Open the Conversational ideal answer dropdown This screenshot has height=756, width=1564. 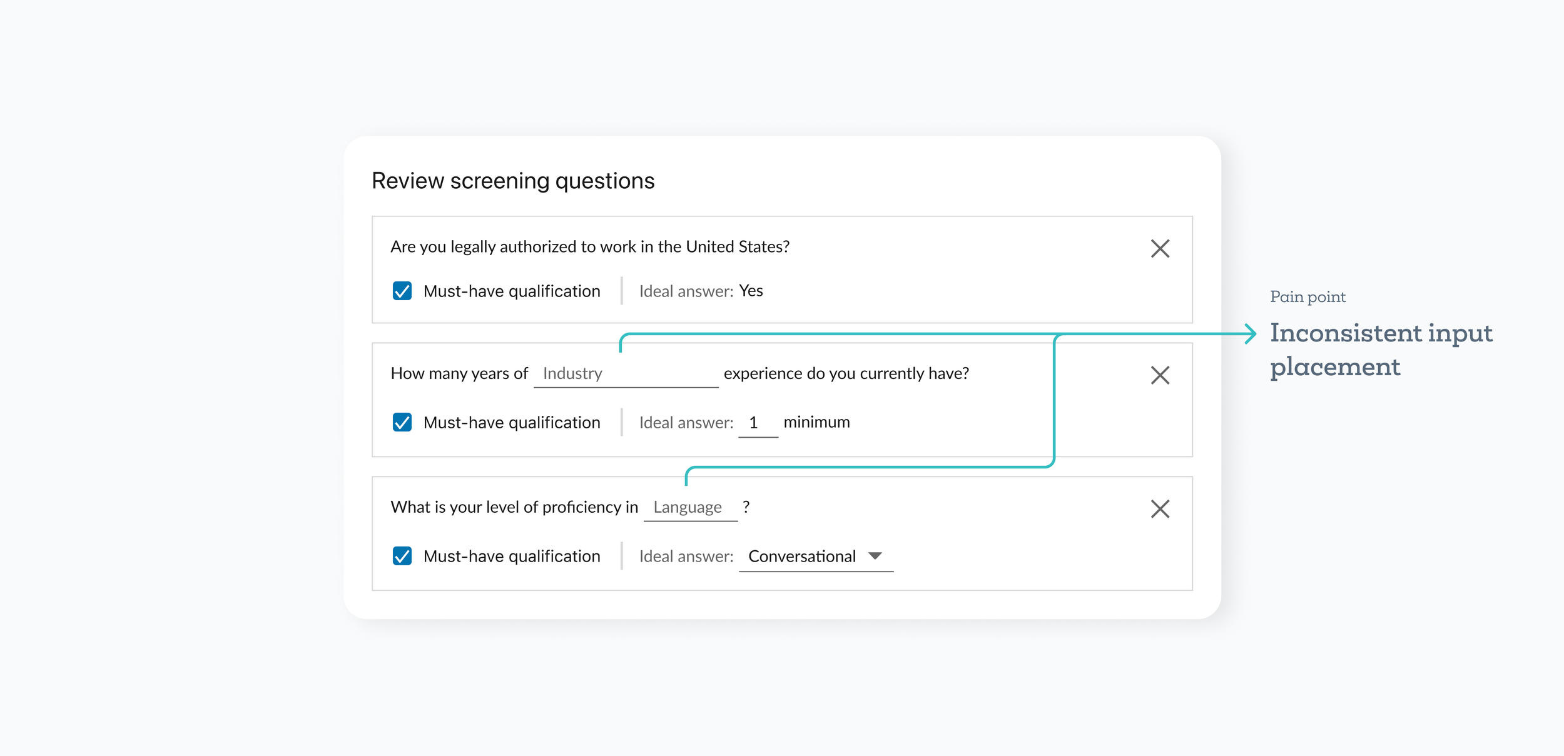(x=801, y=556)
